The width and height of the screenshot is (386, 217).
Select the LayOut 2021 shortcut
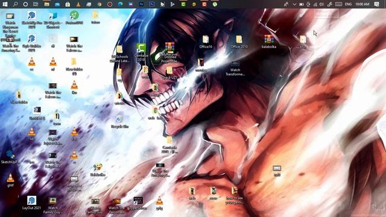coord(31,203)
